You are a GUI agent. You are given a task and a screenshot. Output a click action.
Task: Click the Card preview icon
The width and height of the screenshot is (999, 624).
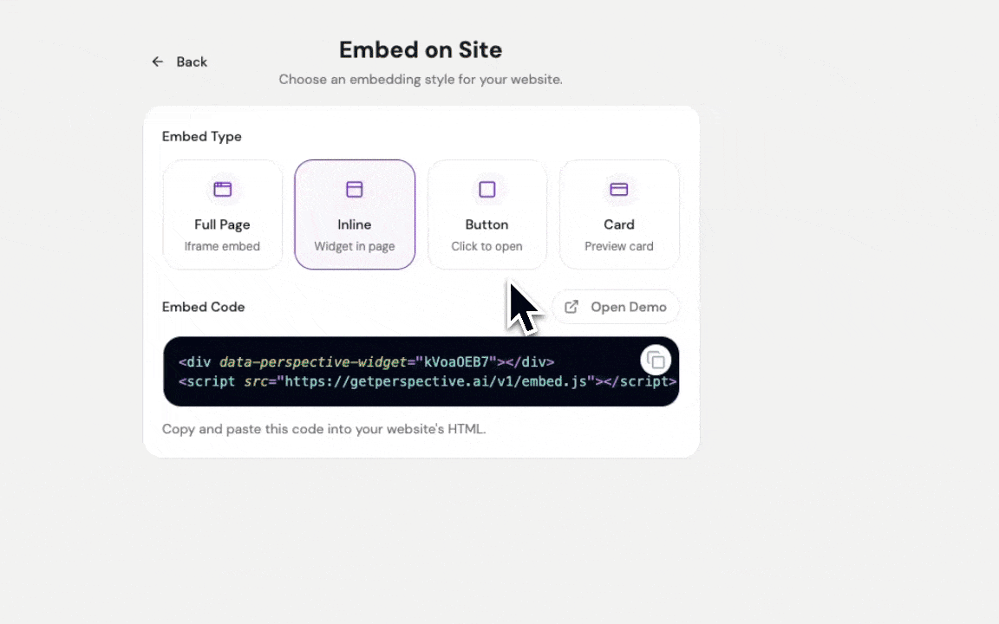(x=618, y=189)
